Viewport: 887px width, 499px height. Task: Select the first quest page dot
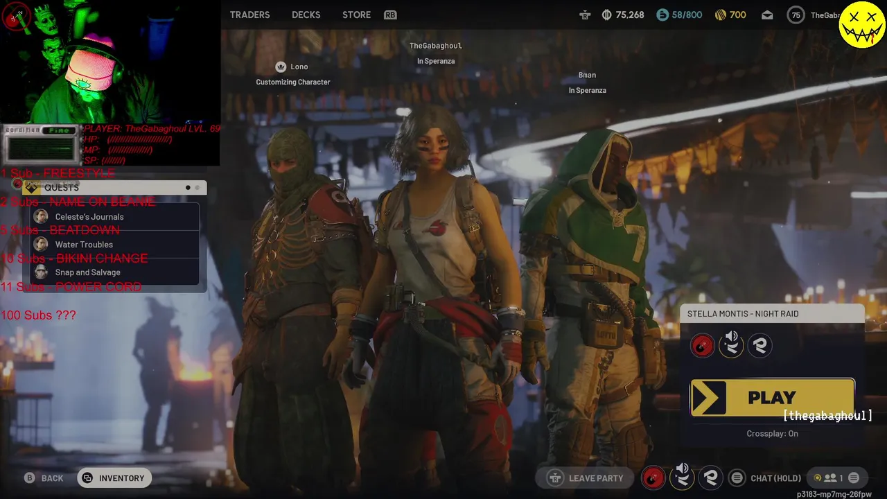coord(188,188)
